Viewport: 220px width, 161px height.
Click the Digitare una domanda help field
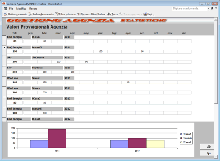click(x=190, y=8)
